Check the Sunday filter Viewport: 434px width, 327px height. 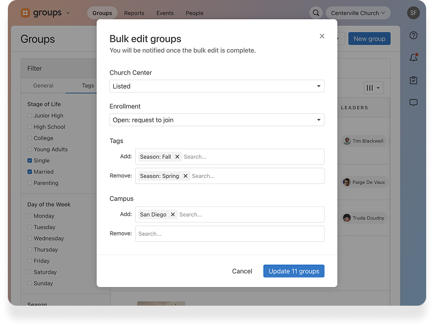tap(30, 283)
